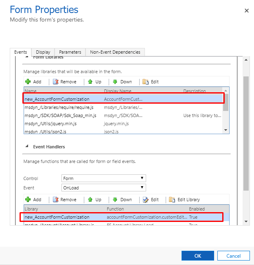
Task: Select msdyn_/Utils/jquery.min.js library row
Action: click(x=123, y=124)
